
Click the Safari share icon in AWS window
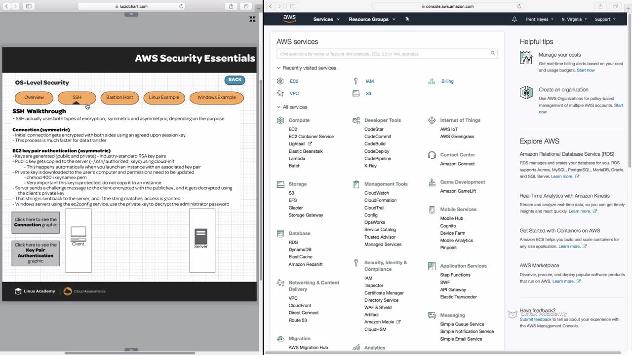[600, 6]
